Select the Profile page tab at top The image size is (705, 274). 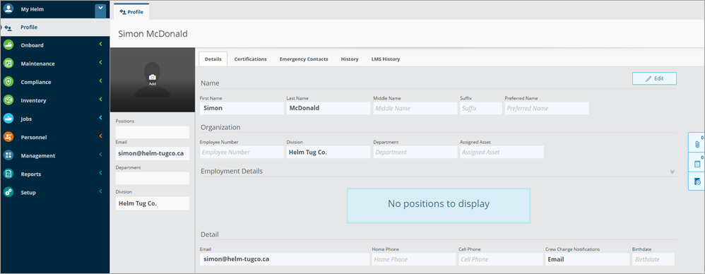click(x=131, y=12)
